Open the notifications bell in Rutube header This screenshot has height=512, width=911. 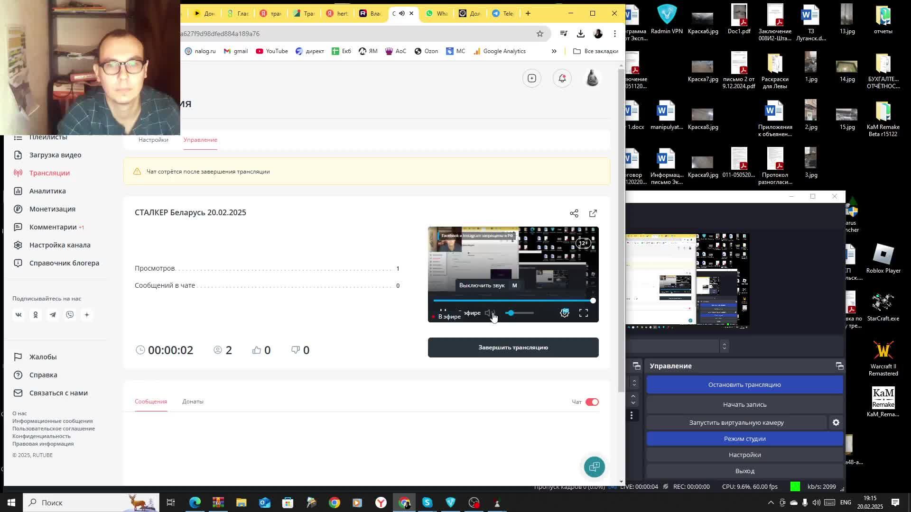coord(562,78)
